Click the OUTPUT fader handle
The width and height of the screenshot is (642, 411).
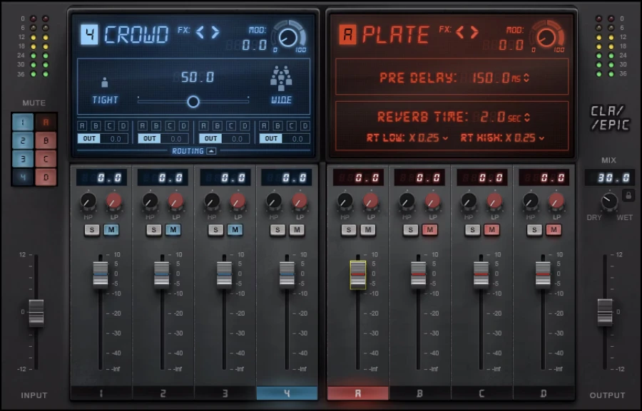pos(605,313)
